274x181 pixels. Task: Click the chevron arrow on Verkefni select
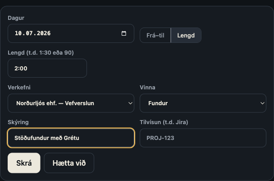[x=130, y=103]
